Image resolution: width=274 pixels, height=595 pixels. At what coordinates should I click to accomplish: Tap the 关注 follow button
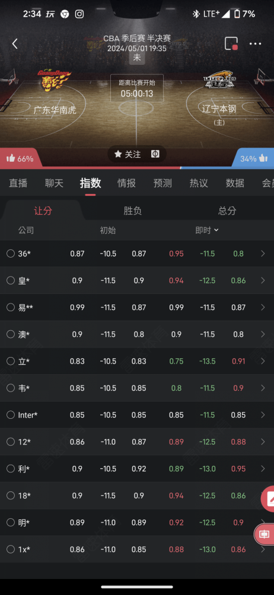tap(128, 154)
